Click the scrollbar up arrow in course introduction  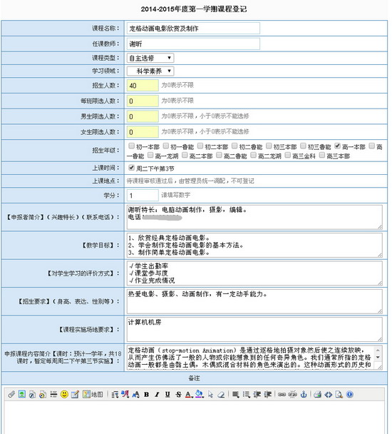tap(378, 350)
